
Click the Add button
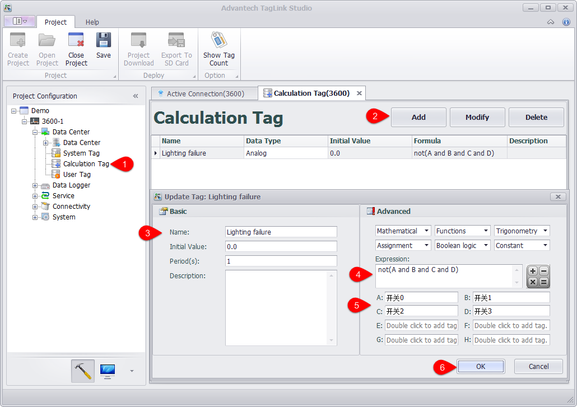[418, 117]
